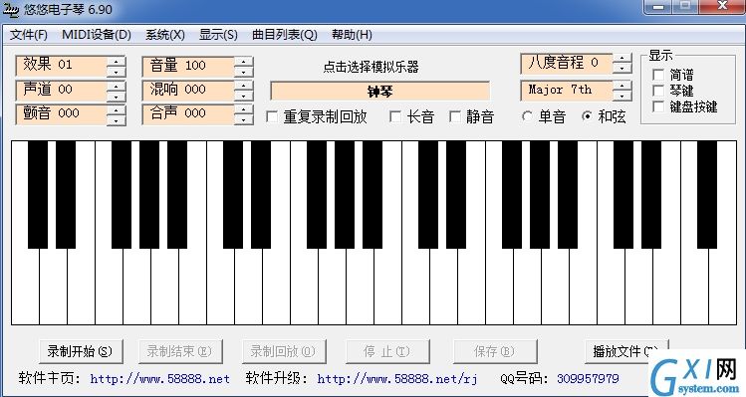The height and width of the screenshot is (397, 746).
Task: Increase 音量 volume with up arrow
Action: pos(244,62)
